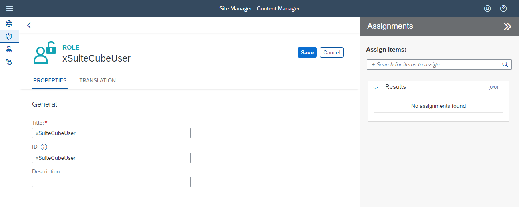The height and width of the screenshot is (207, 519).
Task: Save the xSuiteCubeUser role
Action: pos(307,52)
